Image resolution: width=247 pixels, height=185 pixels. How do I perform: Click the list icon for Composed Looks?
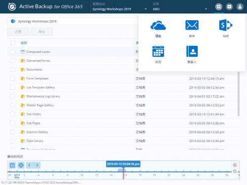pyautogui.click(x=23, y=52)
